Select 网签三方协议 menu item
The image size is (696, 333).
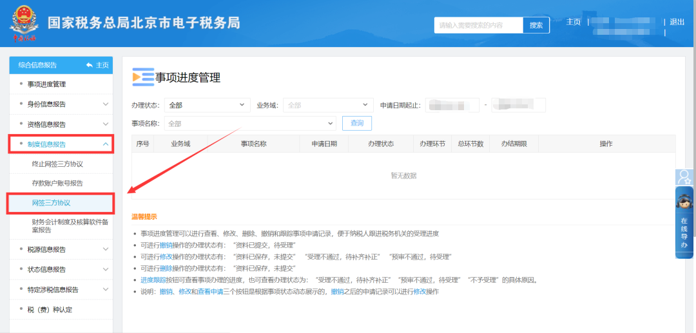(x=61, y=203)
